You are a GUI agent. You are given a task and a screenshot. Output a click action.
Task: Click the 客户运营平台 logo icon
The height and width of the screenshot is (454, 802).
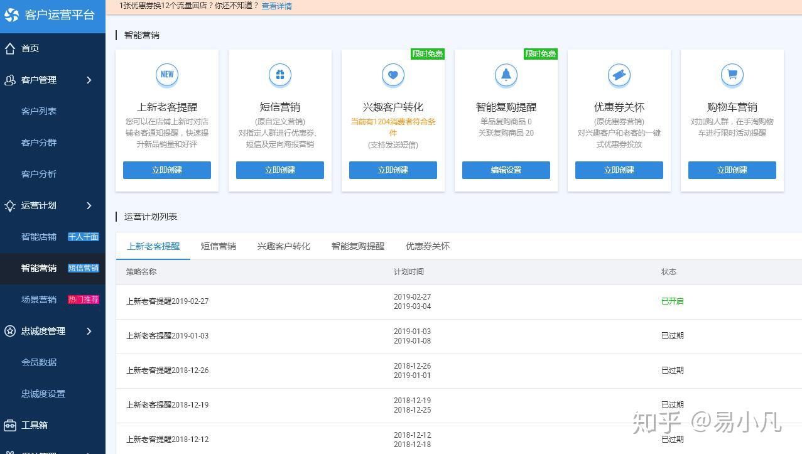[11, 14]
